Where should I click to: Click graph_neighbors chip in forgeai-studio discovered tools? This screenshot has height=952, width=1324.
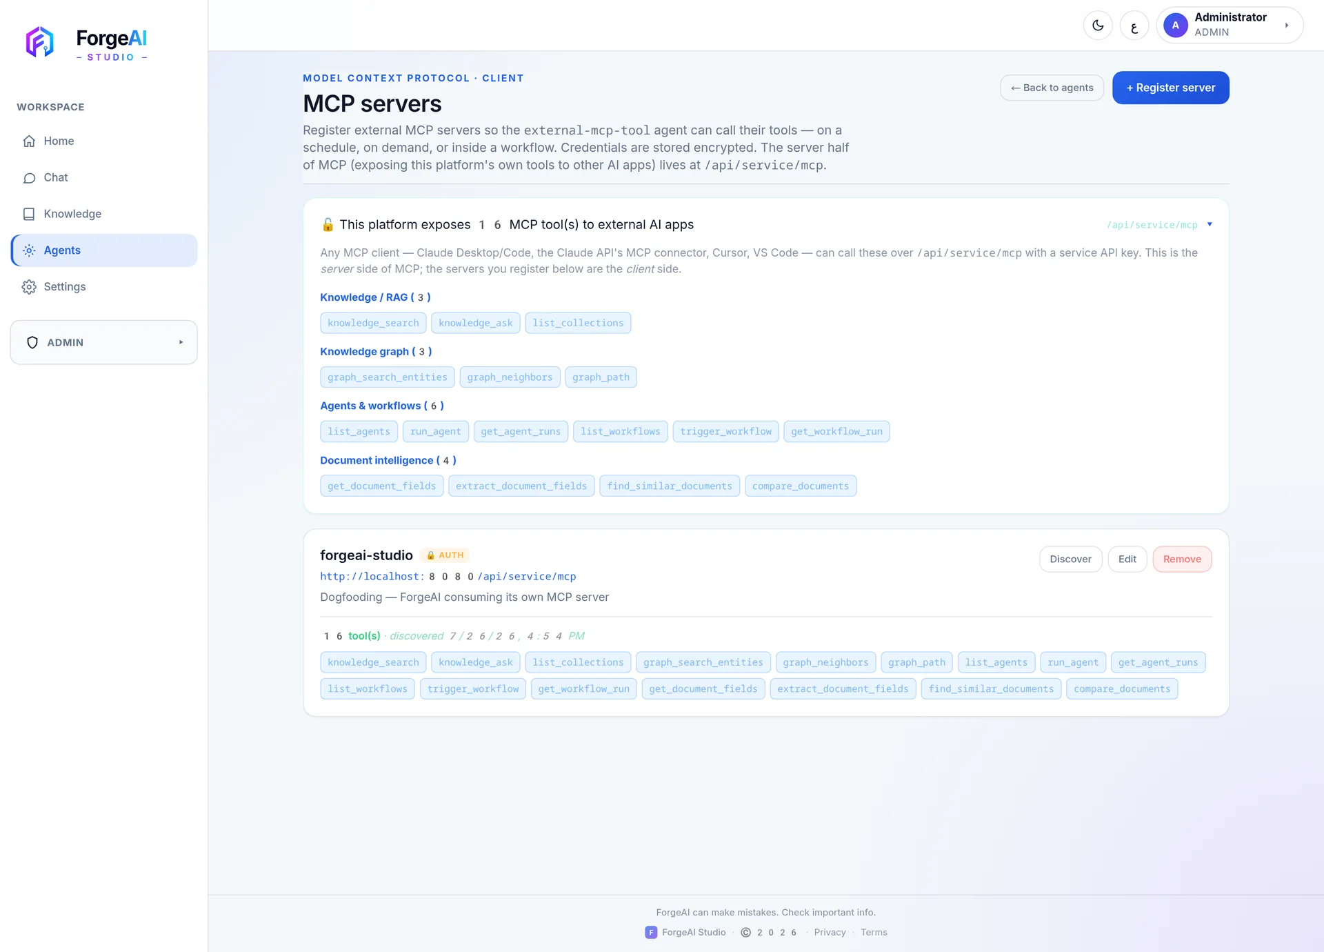coord(825,662)
